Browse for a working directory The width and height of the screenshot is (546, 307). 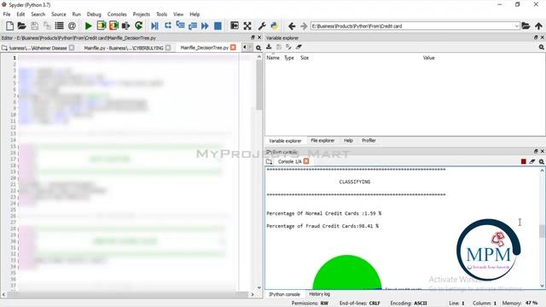tap(526, 26)
